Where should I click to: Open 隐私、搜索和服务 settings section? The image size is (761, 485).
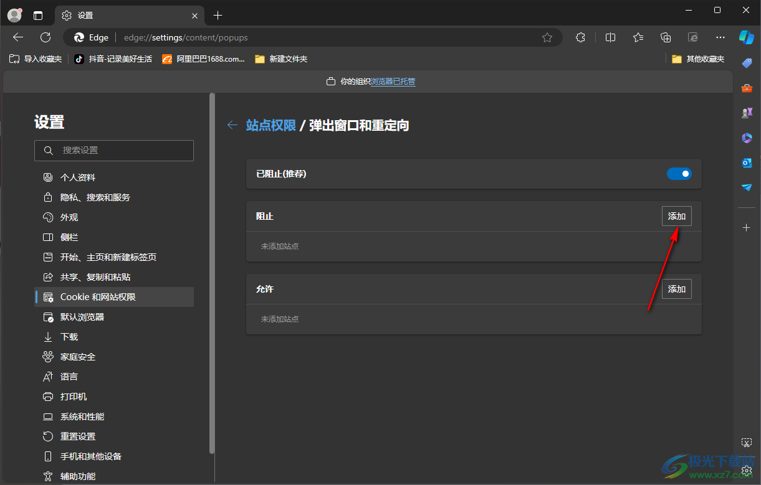pos(114,197)
